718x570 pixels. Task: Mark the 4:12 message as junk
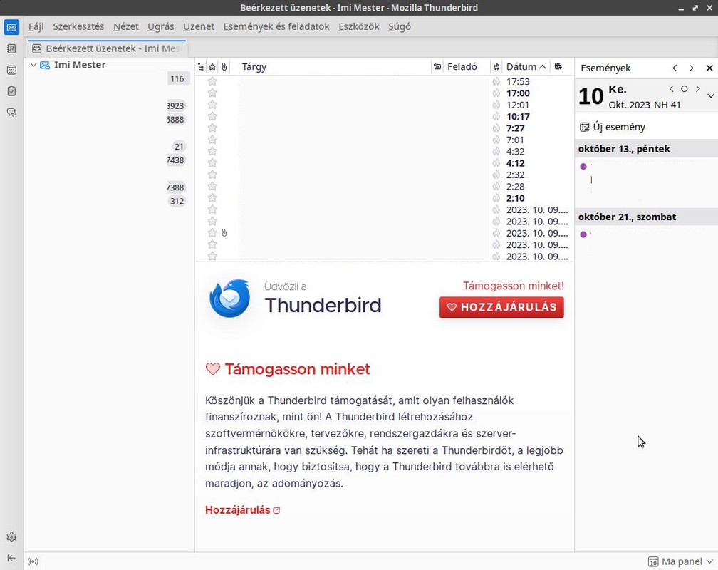pos(496,163)
